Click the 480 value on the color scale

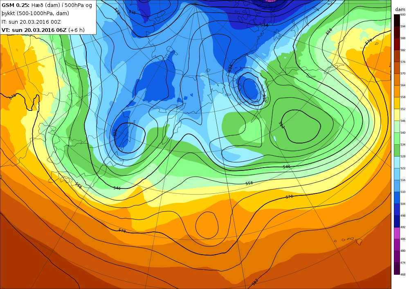click(403, 251)
